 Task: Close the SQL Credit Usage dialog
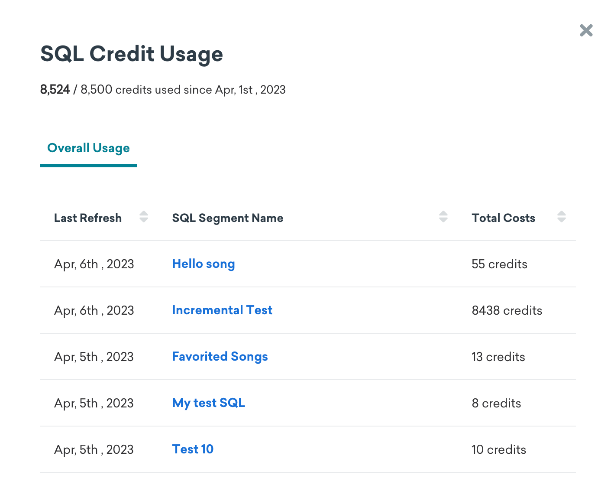coord(586,30)
